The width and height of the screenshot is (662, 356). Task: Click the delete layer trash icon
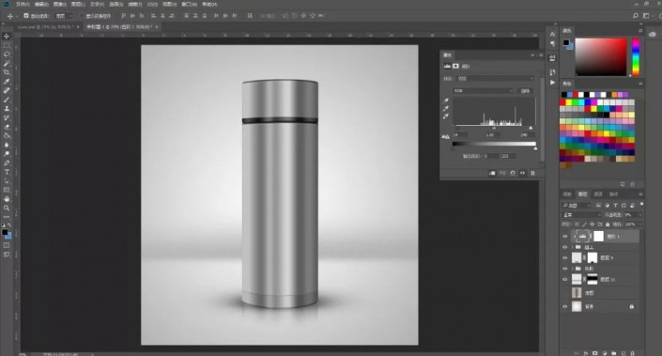(x=632, y=353)
